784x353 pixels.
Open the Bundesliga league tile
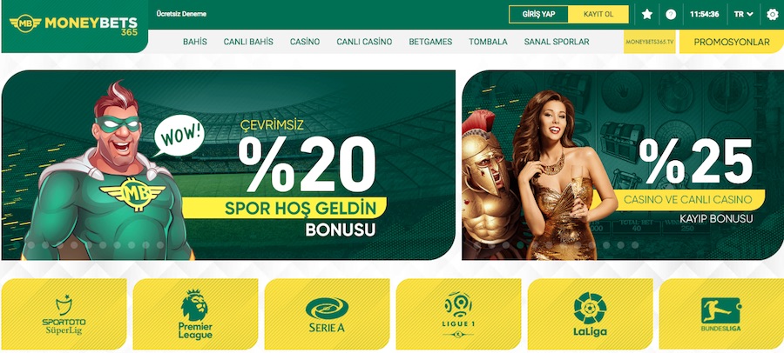click(x=721, y=314)
